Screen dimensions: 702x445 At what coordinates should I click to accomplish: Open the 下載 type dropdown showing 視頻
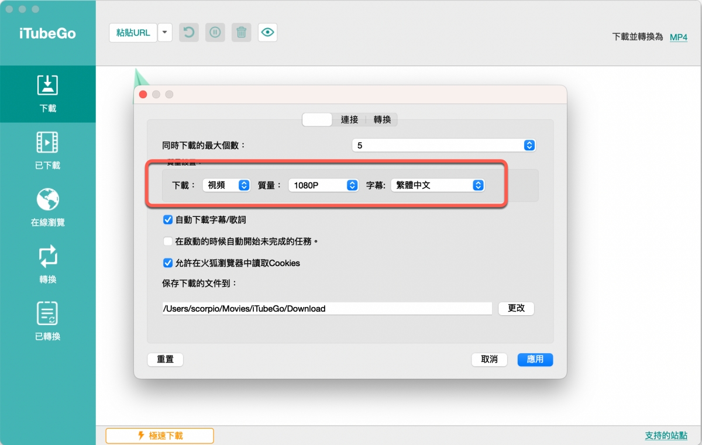[226, 185]
